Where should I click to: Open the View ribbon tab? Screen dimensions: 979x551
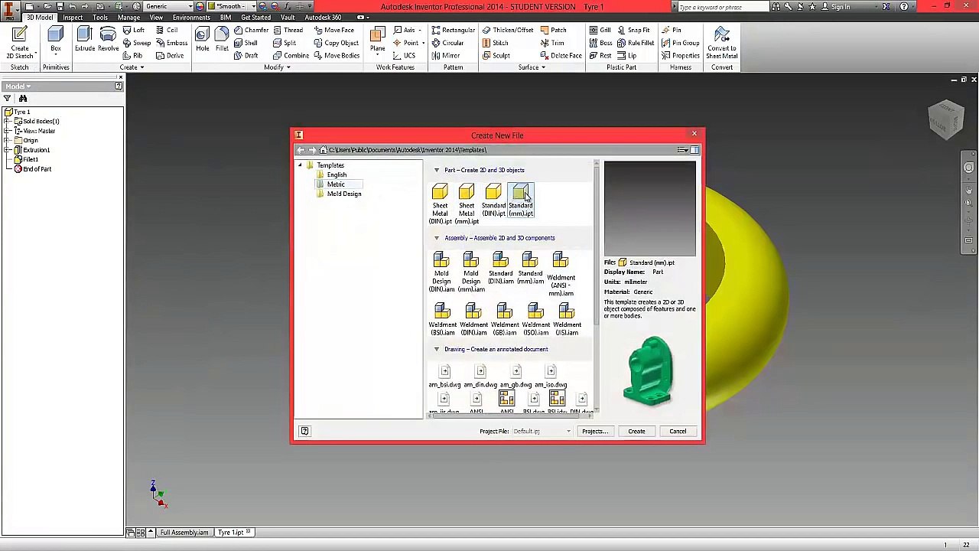(x=156, y=18)
